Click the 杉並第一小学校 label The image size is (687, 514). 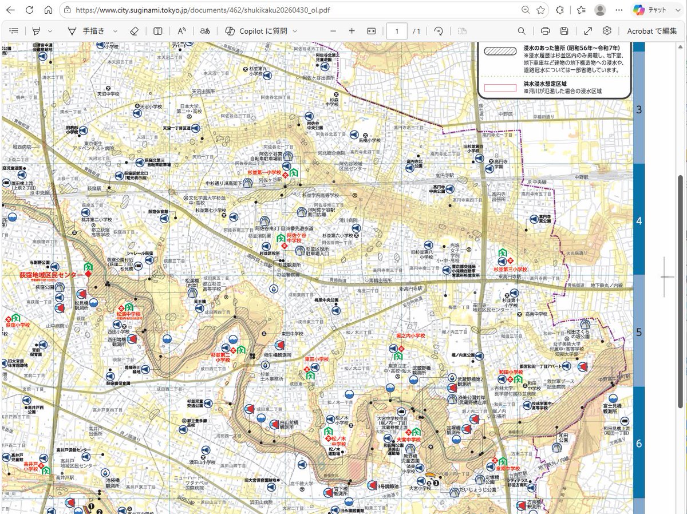click(x=264, y=172)
